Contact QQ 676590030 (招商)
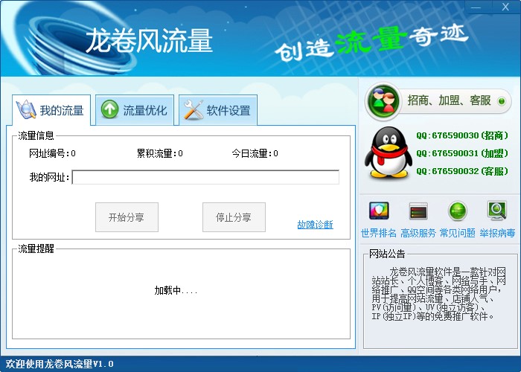This screenshot has height=372, width=521. pos(461,135)
